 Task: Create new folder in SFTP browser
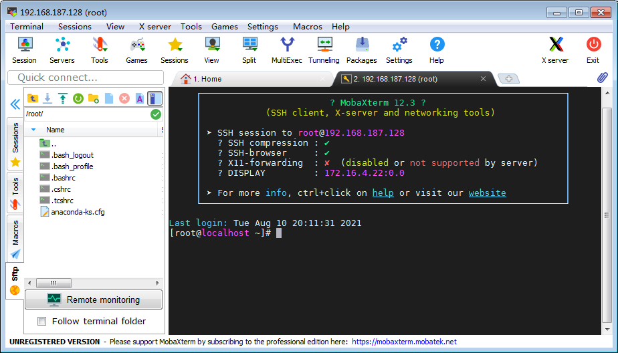point(93,98)
